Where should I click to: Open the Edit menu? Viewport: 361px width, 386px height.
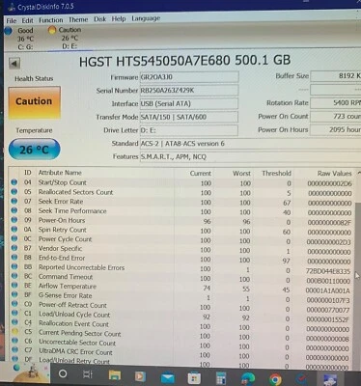pyautogui.click(x=27, y=20)
